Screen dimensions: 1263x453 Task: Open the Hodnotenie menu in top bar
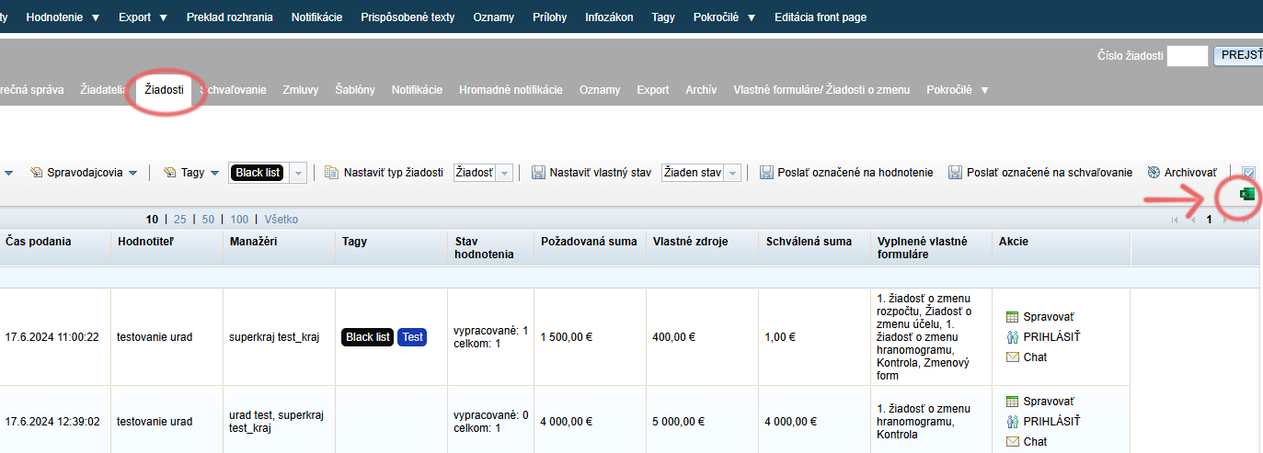[x=63, y=17]
